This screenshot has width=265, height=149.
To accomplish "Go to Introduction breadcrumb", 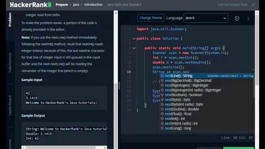I will pos(93,5).
